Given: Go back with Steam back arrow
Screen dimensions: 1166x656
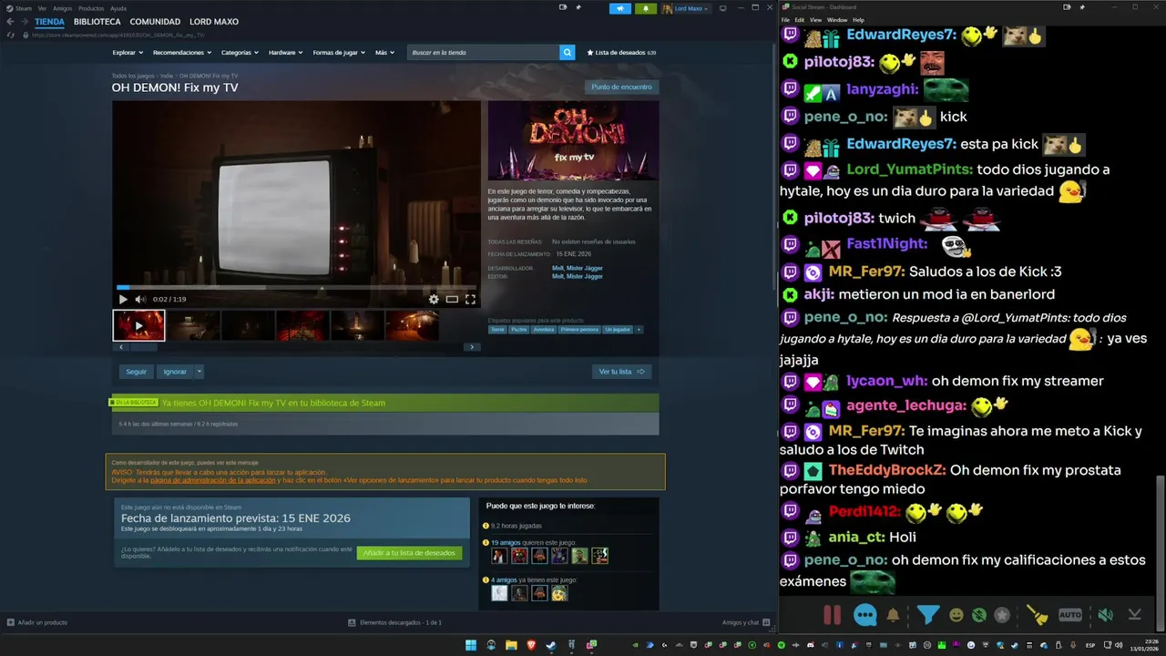Looking at the screenshot, I should (x=10, y=21).
